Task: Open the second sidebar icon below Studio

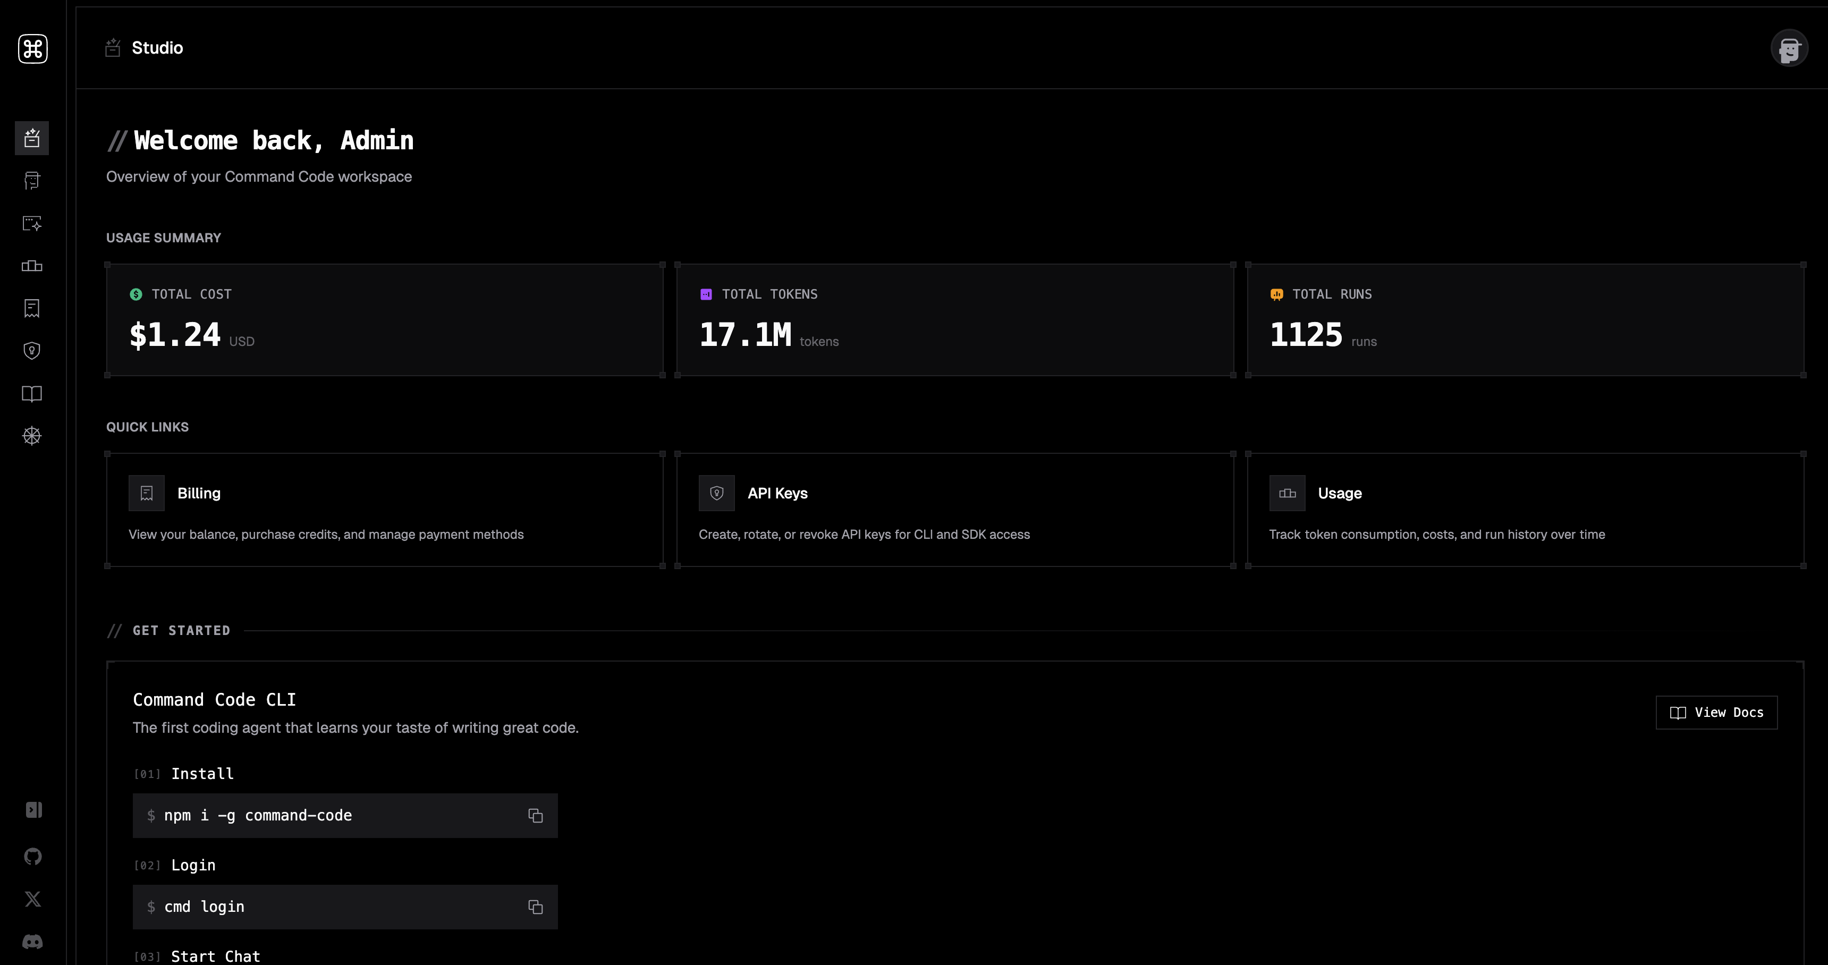Action: click(32, 180)
